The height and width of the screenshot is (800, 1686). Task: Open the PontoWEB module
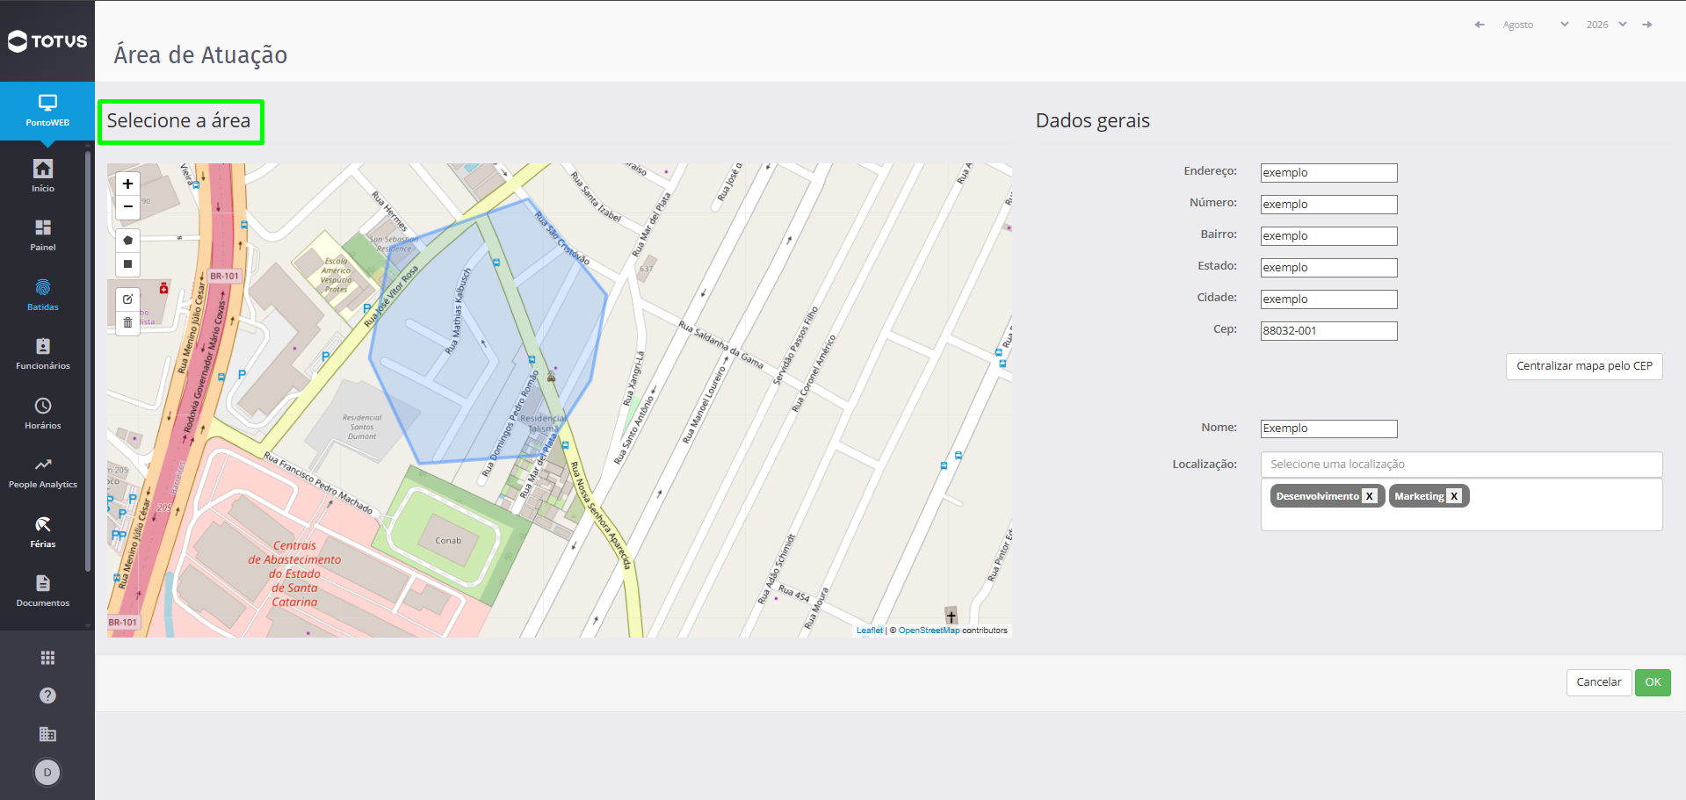click(x=47, y=111)
